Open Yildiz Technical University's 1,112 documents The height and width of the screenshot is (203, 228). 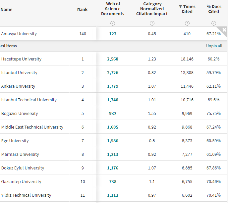[x=113, y=195]
